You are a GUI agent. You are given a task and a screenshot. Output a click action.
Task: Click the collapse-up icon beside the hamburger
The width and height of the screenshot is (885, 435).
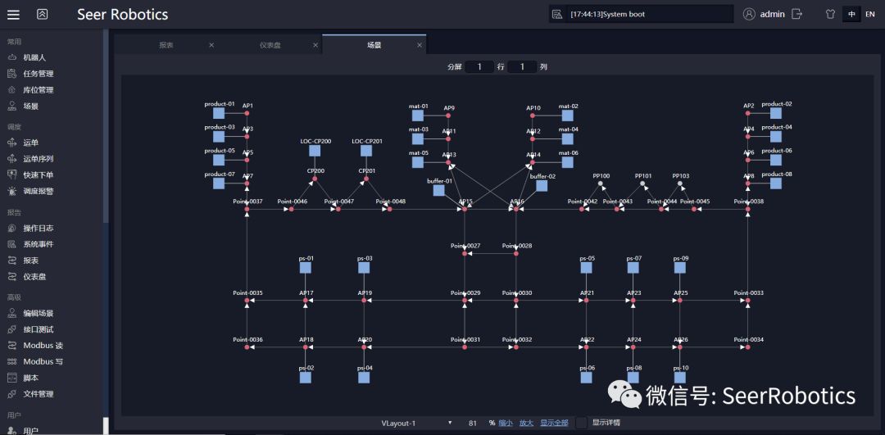point(43,14)
